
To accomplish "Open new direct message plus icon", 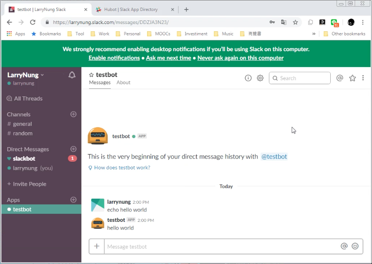I will click(x=73, y=149).
